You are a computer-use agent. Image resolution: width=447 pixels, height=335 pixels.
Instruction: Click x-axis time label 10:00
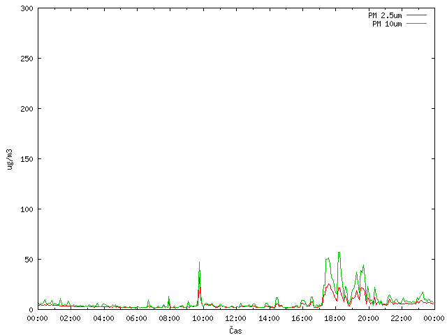tap(203, 318)
